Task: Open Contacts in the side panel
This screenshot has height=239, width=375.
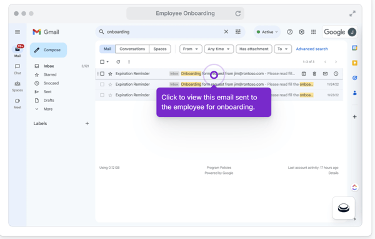Action: 354,93
